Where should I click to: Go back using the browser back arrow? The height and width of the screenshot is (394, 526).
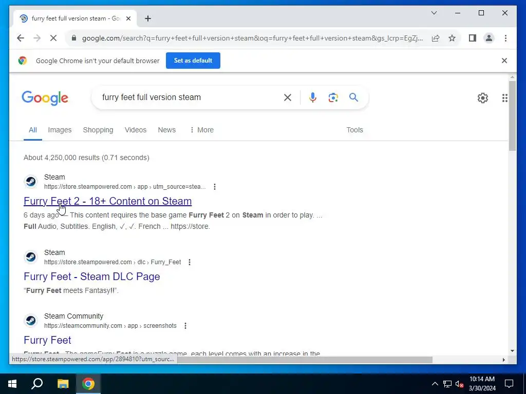pos(21,38)
